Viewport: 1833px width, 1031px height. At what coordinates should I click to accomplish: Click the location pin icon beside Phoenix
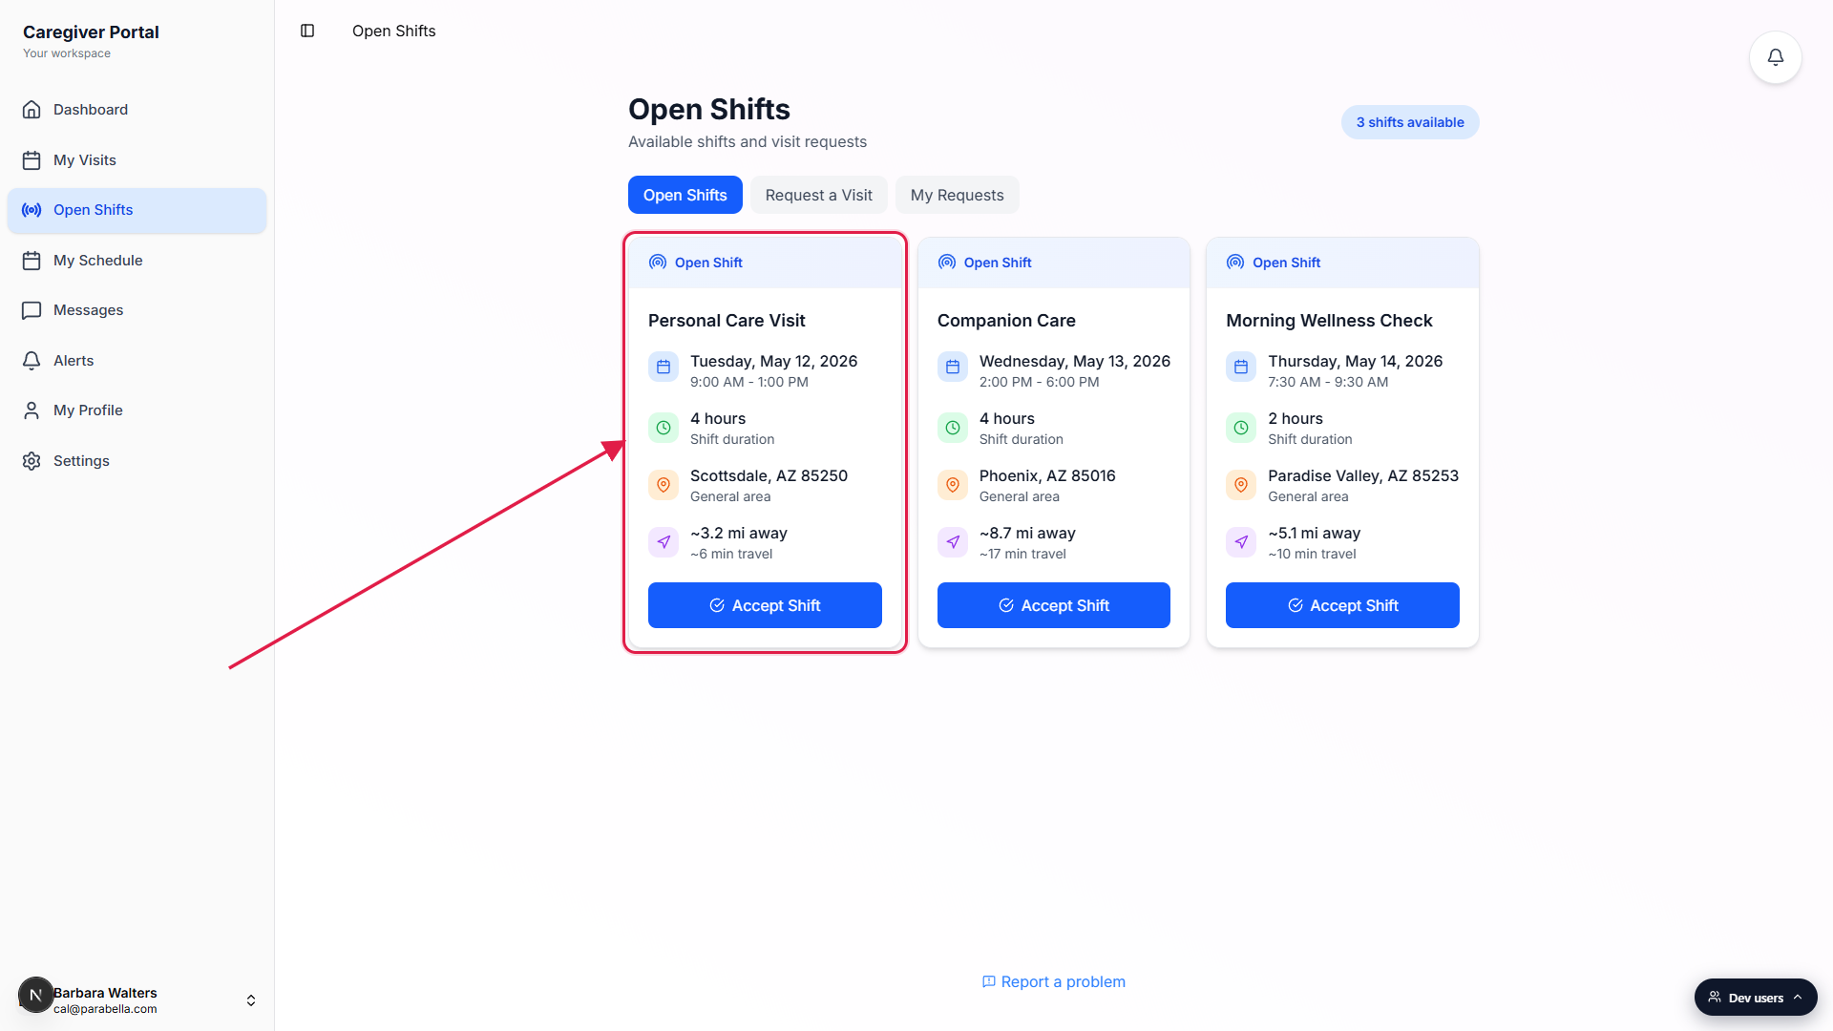953,485
